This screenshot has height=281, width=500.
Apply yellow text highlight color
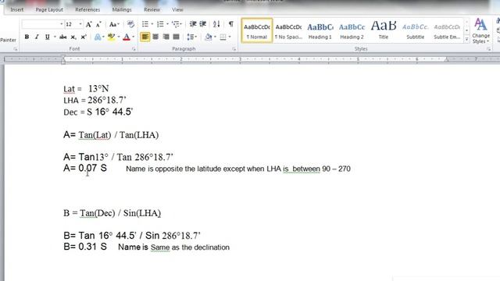[x=111, y=37]
